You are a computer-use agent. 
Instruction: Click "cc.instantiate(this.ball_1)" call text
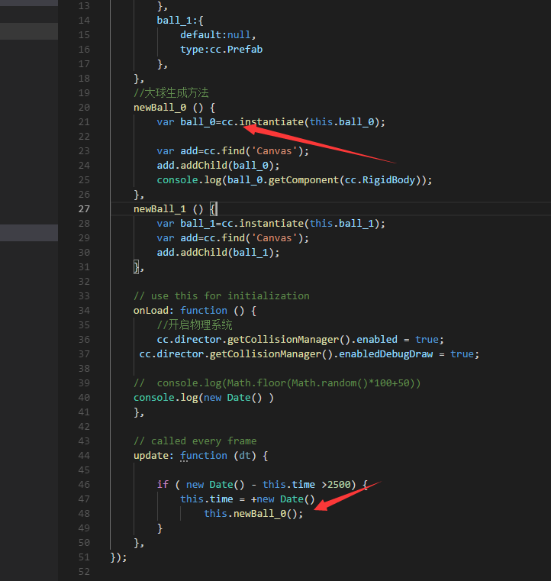301,224
